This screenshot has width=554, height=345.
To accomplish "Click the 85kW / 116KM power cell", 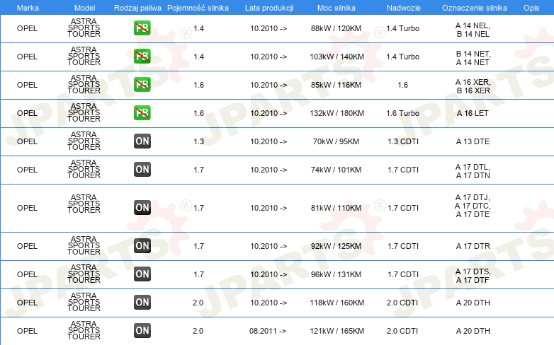I will pyautogui.click(x=336, y=85).
